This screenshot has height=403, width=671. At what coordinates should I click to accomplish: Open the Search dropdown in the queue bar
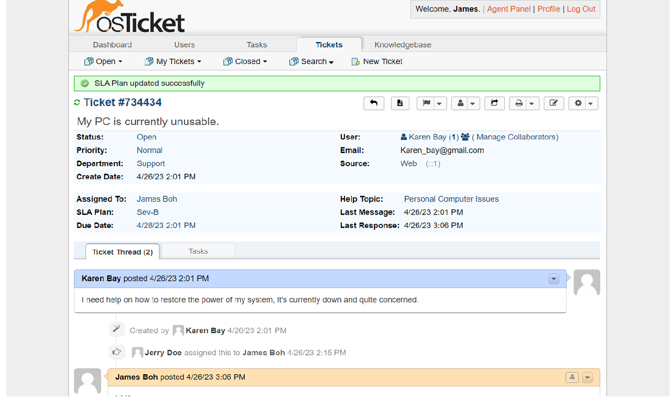point(311,61)
